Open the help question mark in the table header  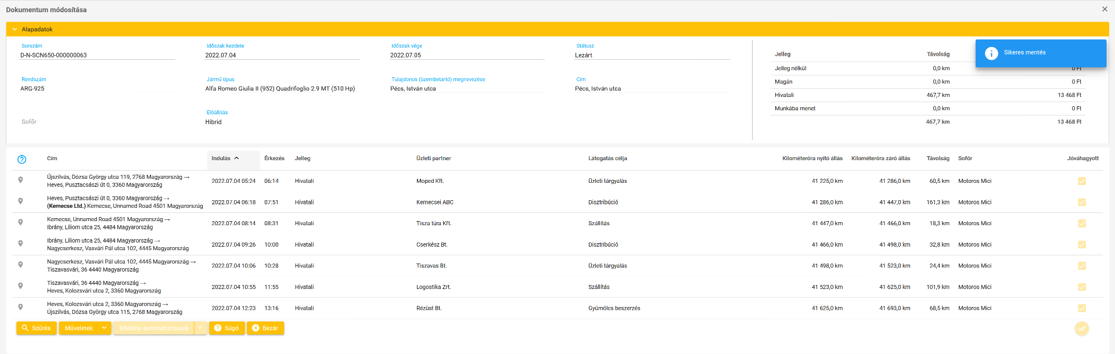(x=22, y=159)
